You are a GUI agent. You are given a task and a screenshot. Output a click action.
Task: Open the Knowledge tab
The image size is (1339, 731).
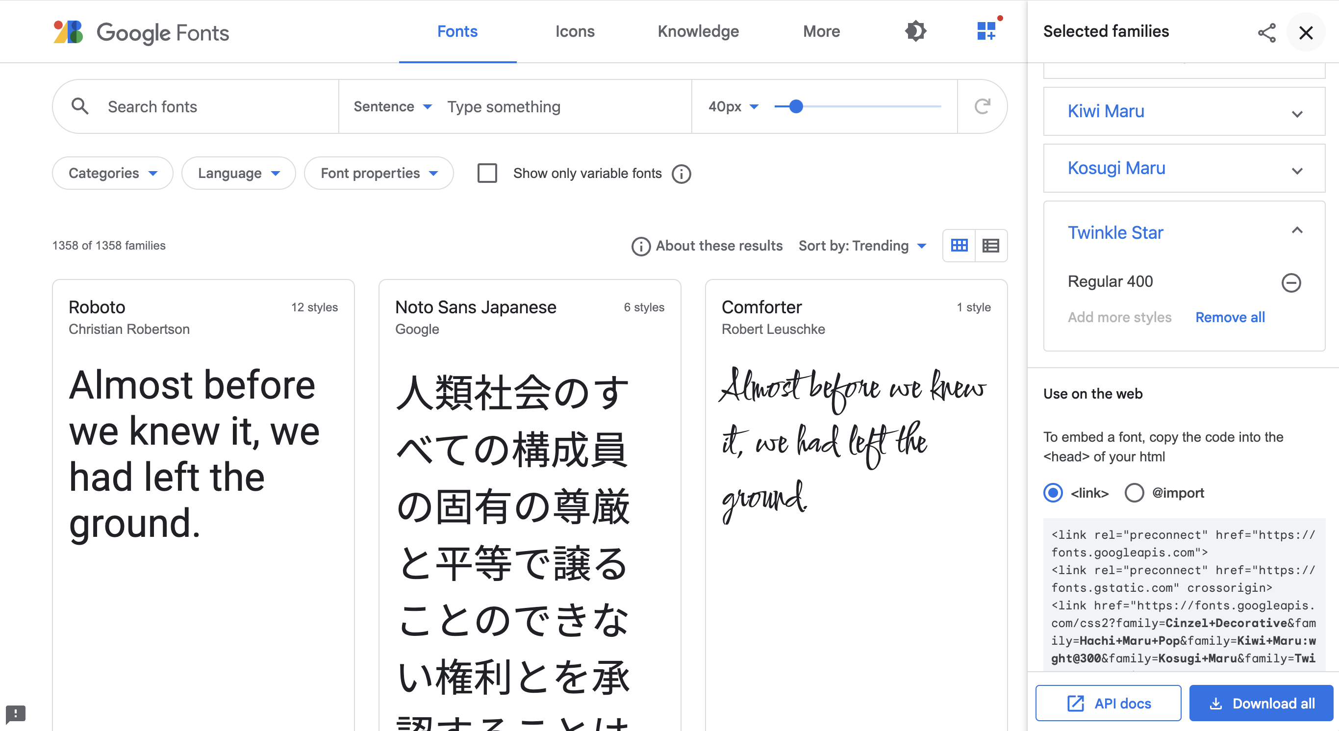point(698,31)
